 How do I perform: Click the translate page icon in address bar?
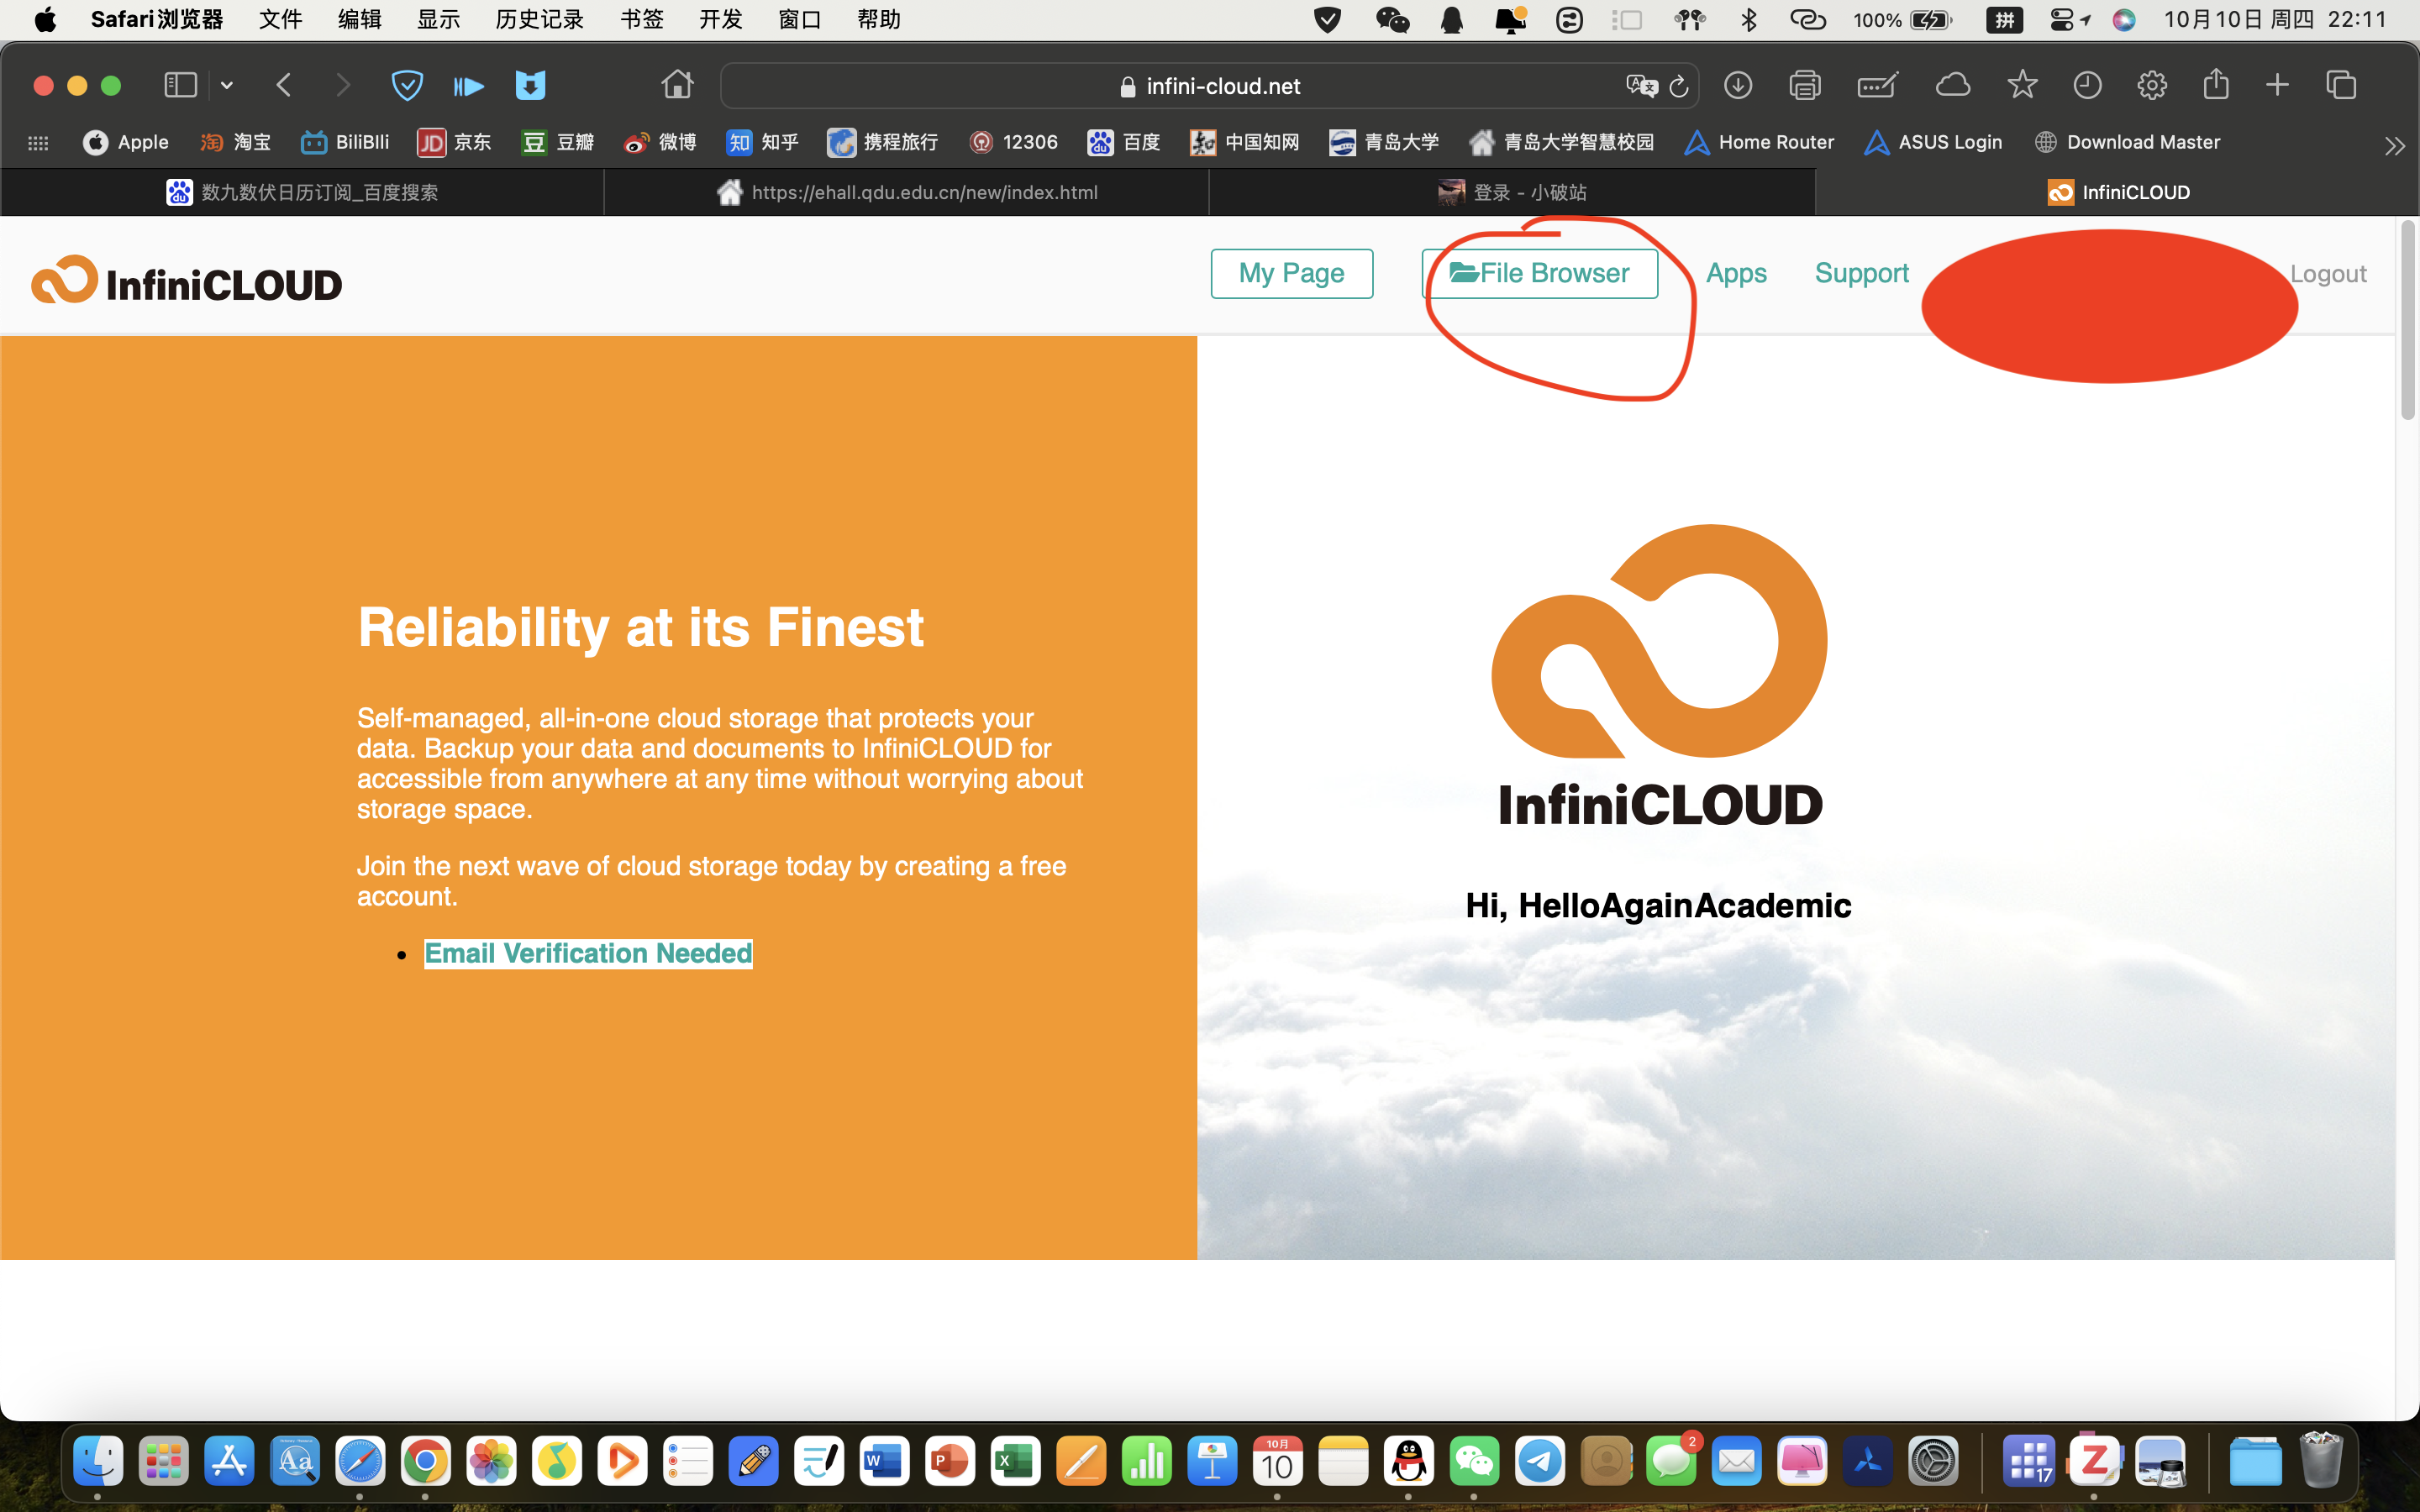point(1641,86)
